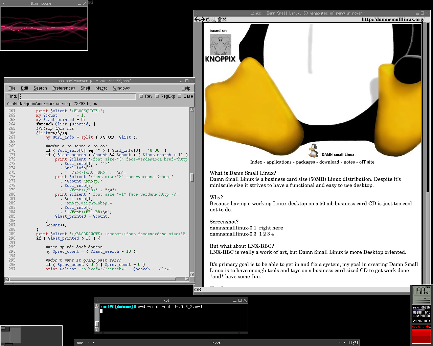This screenshot has height=346, width=433.
Task: Follow the download link
Action: tap(329, 162)
